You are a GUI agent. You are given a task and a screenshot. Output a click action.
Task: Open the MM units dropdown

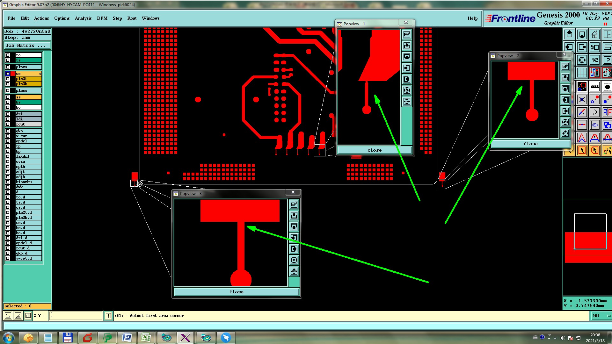(601, 316)
